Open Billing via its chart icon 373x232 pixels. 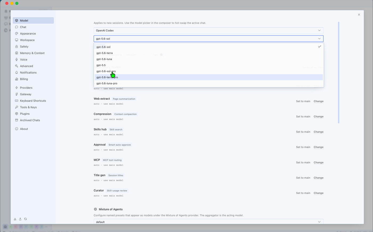tap(17, 79)
